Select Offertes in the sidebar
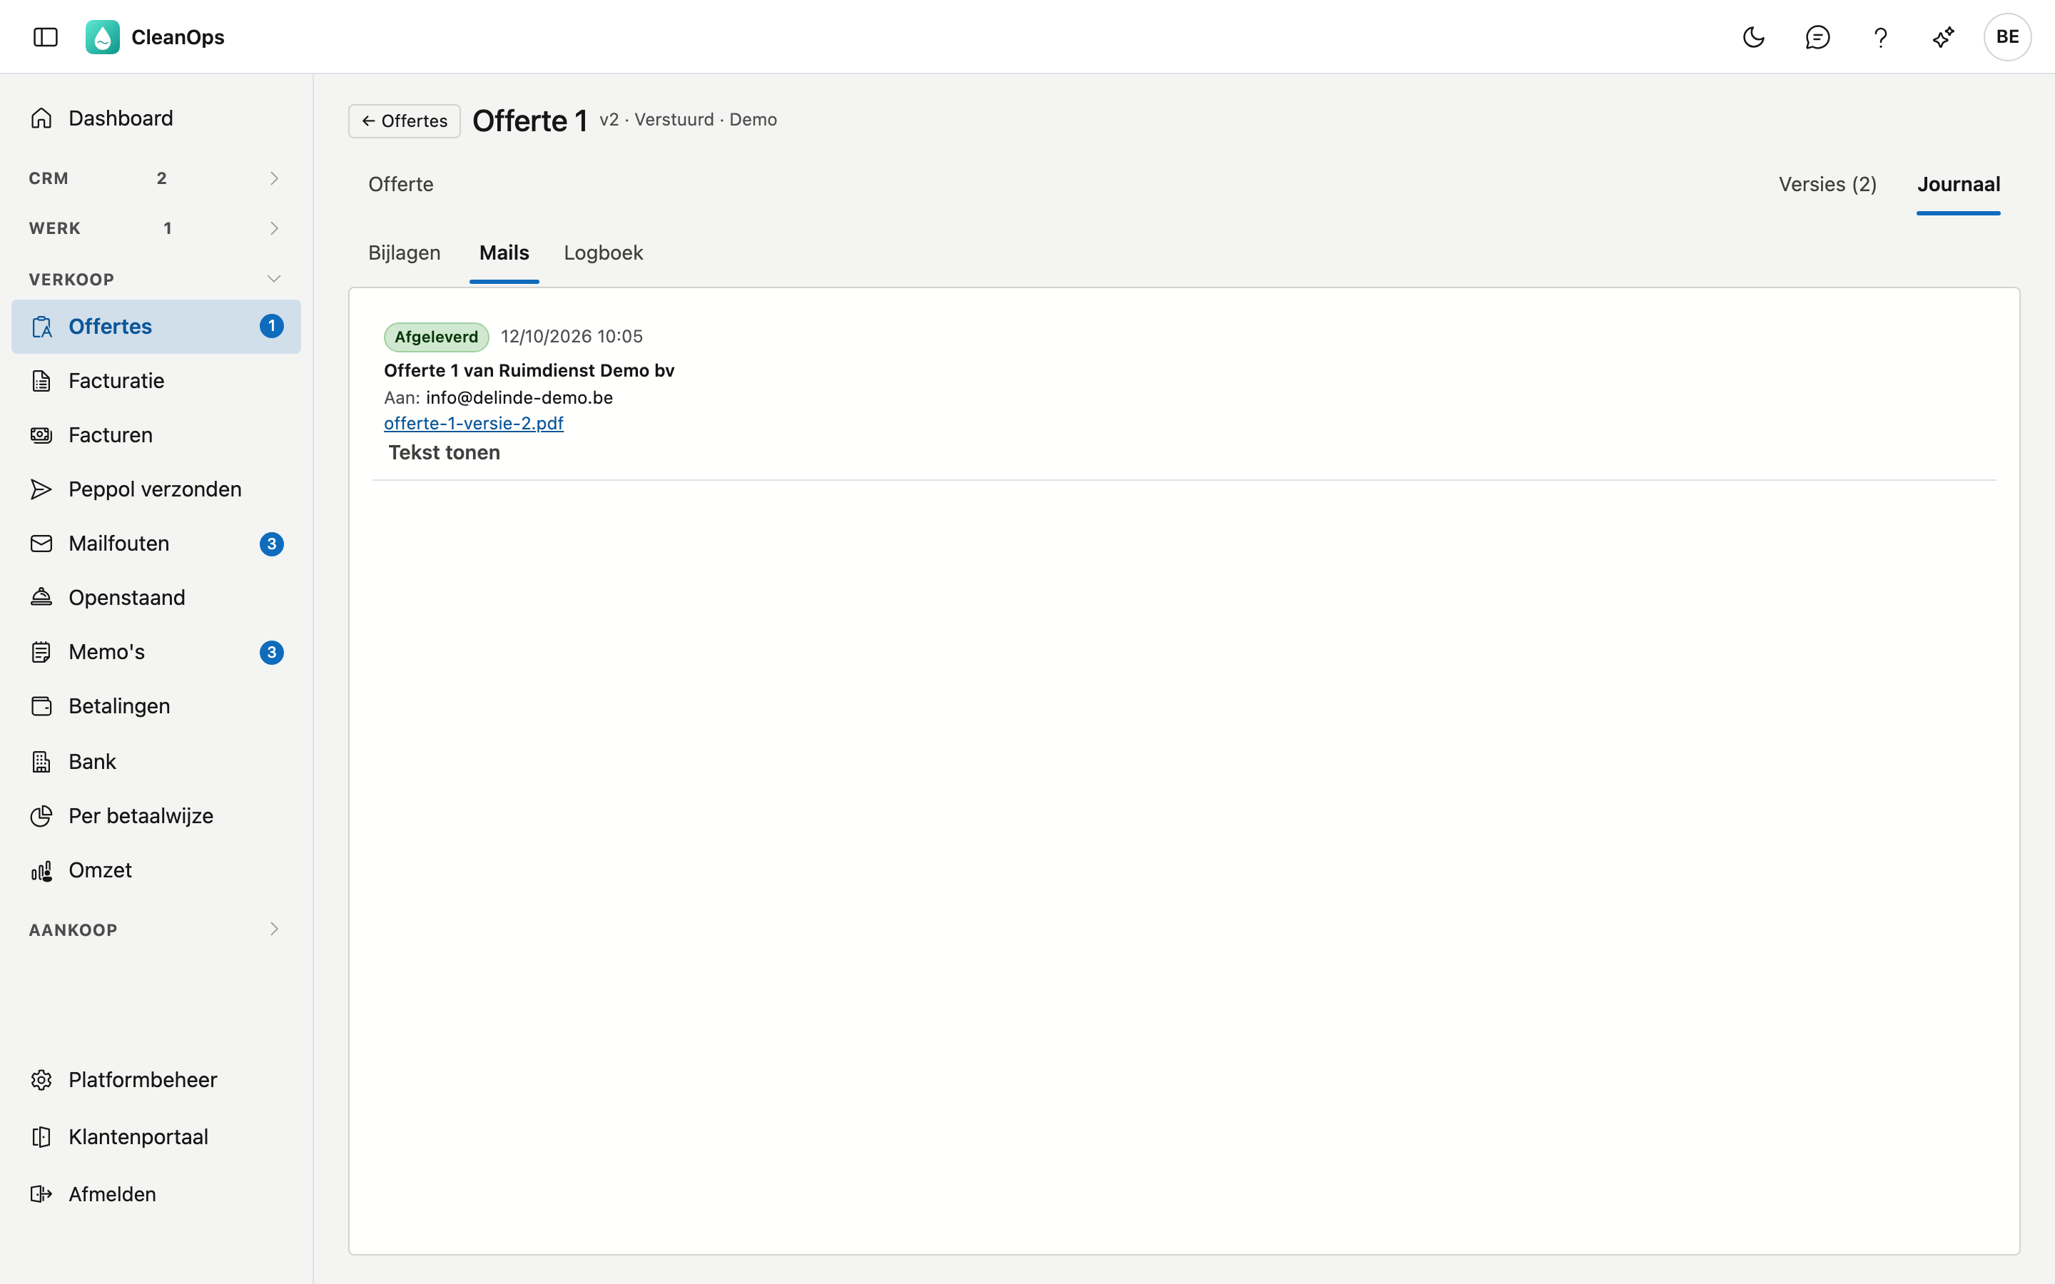The image size is (2055, 1284). click(156, 326)
